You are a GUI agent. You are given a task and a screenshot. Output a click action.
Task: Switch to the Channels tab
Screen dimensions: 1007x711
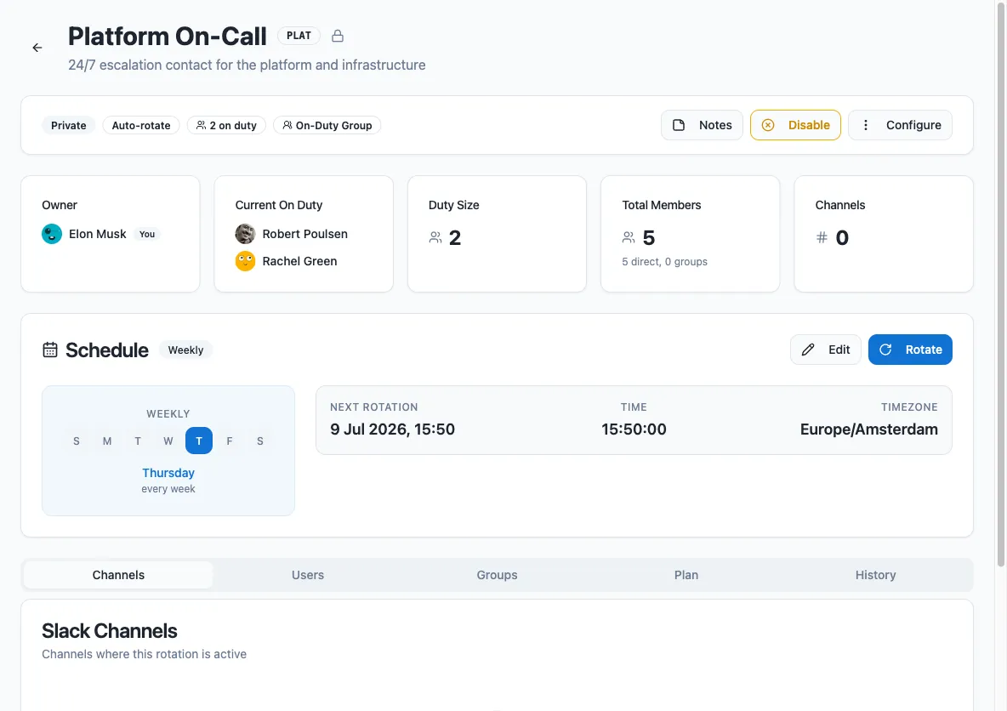118,575
